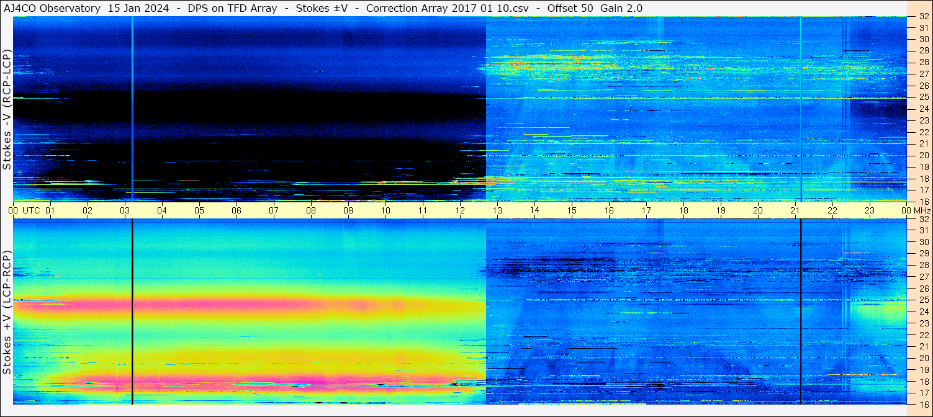Select hour 03 on the UTC time axis

coord(125,210)
